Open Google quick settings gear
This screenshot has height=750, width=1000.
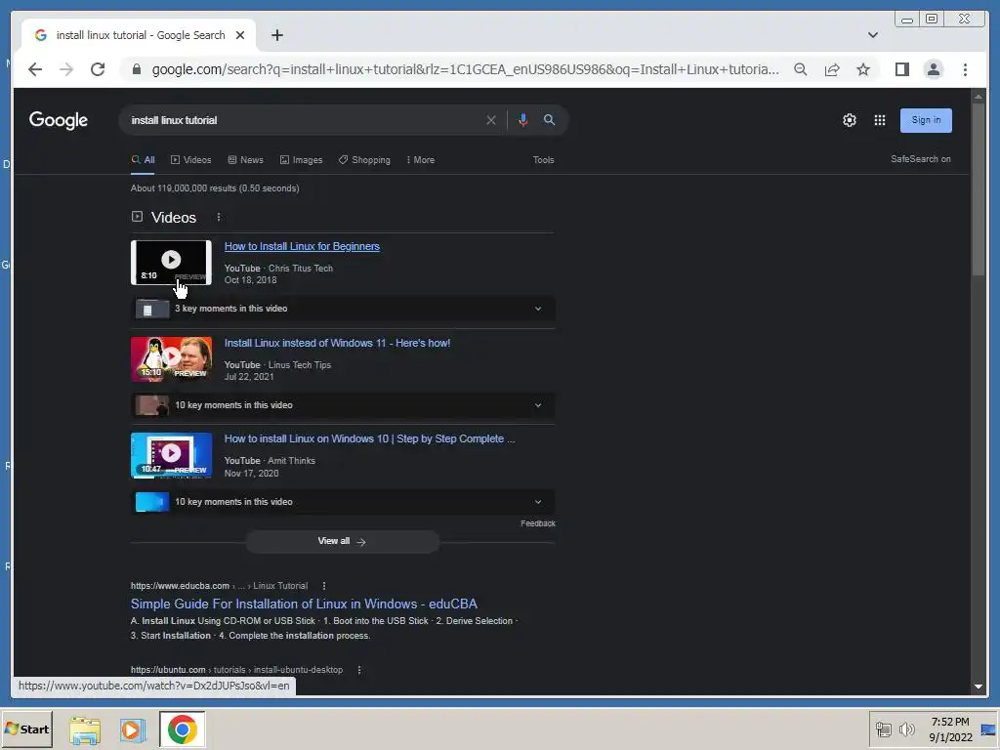pos(849,120)
